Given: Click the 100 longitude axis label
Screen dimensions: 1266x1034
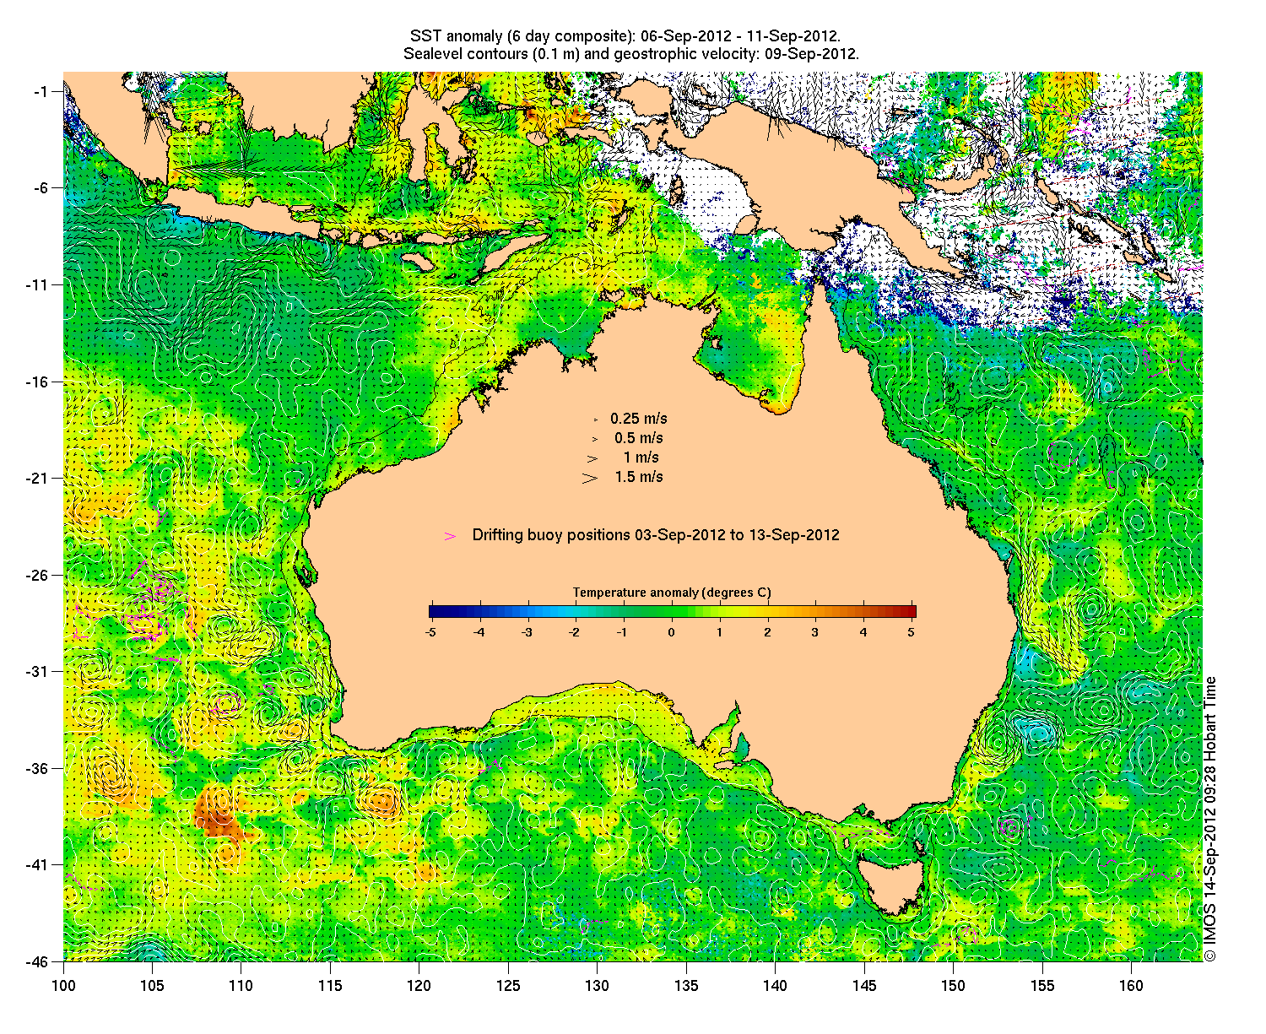Looking at the screenshot, I should pyautogui.click(x=63, y=986).
